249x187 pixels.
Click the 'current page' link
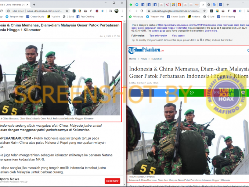159,30
